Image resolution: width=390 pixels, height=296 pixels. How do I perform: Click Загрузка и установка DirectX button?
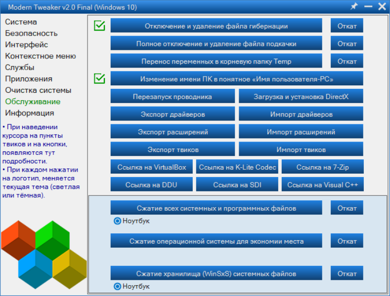point(301,96)
